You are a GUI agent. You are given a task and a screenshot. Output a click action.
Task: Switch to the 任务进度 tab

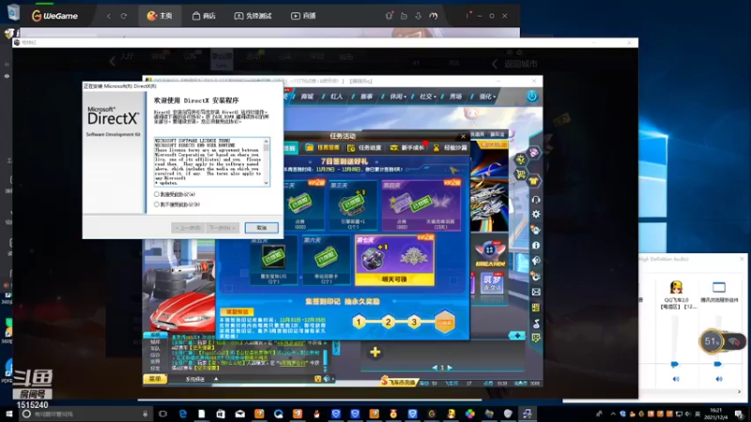(x=364, y=148)
